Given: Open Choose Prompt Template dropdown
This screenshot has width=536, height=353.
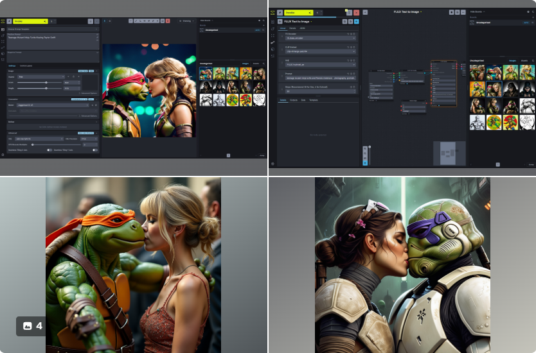Looking at the screenshot, I should coord(53,29).
